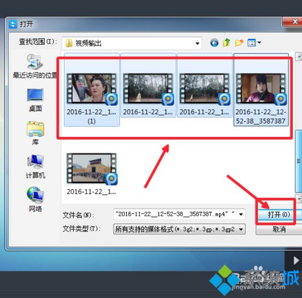Go to Desktop (桌面) location

click(35, 100)
